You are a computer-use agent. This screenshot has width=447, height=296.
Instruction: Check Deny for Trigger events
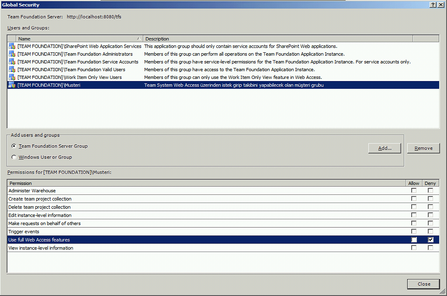point(430,231)
